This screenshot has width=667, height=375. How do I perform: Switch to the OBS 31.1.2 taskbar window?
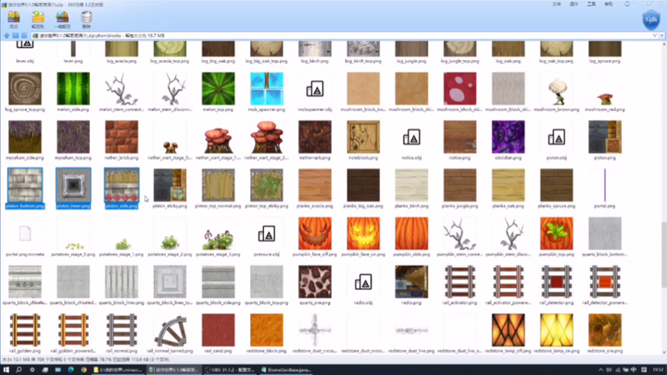[230, 369]
